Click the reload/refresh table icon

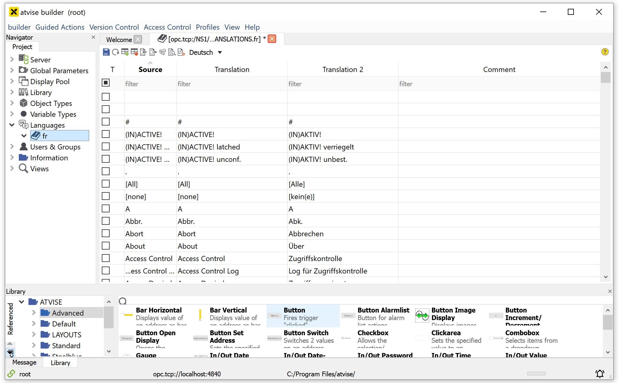coord(115,52)
